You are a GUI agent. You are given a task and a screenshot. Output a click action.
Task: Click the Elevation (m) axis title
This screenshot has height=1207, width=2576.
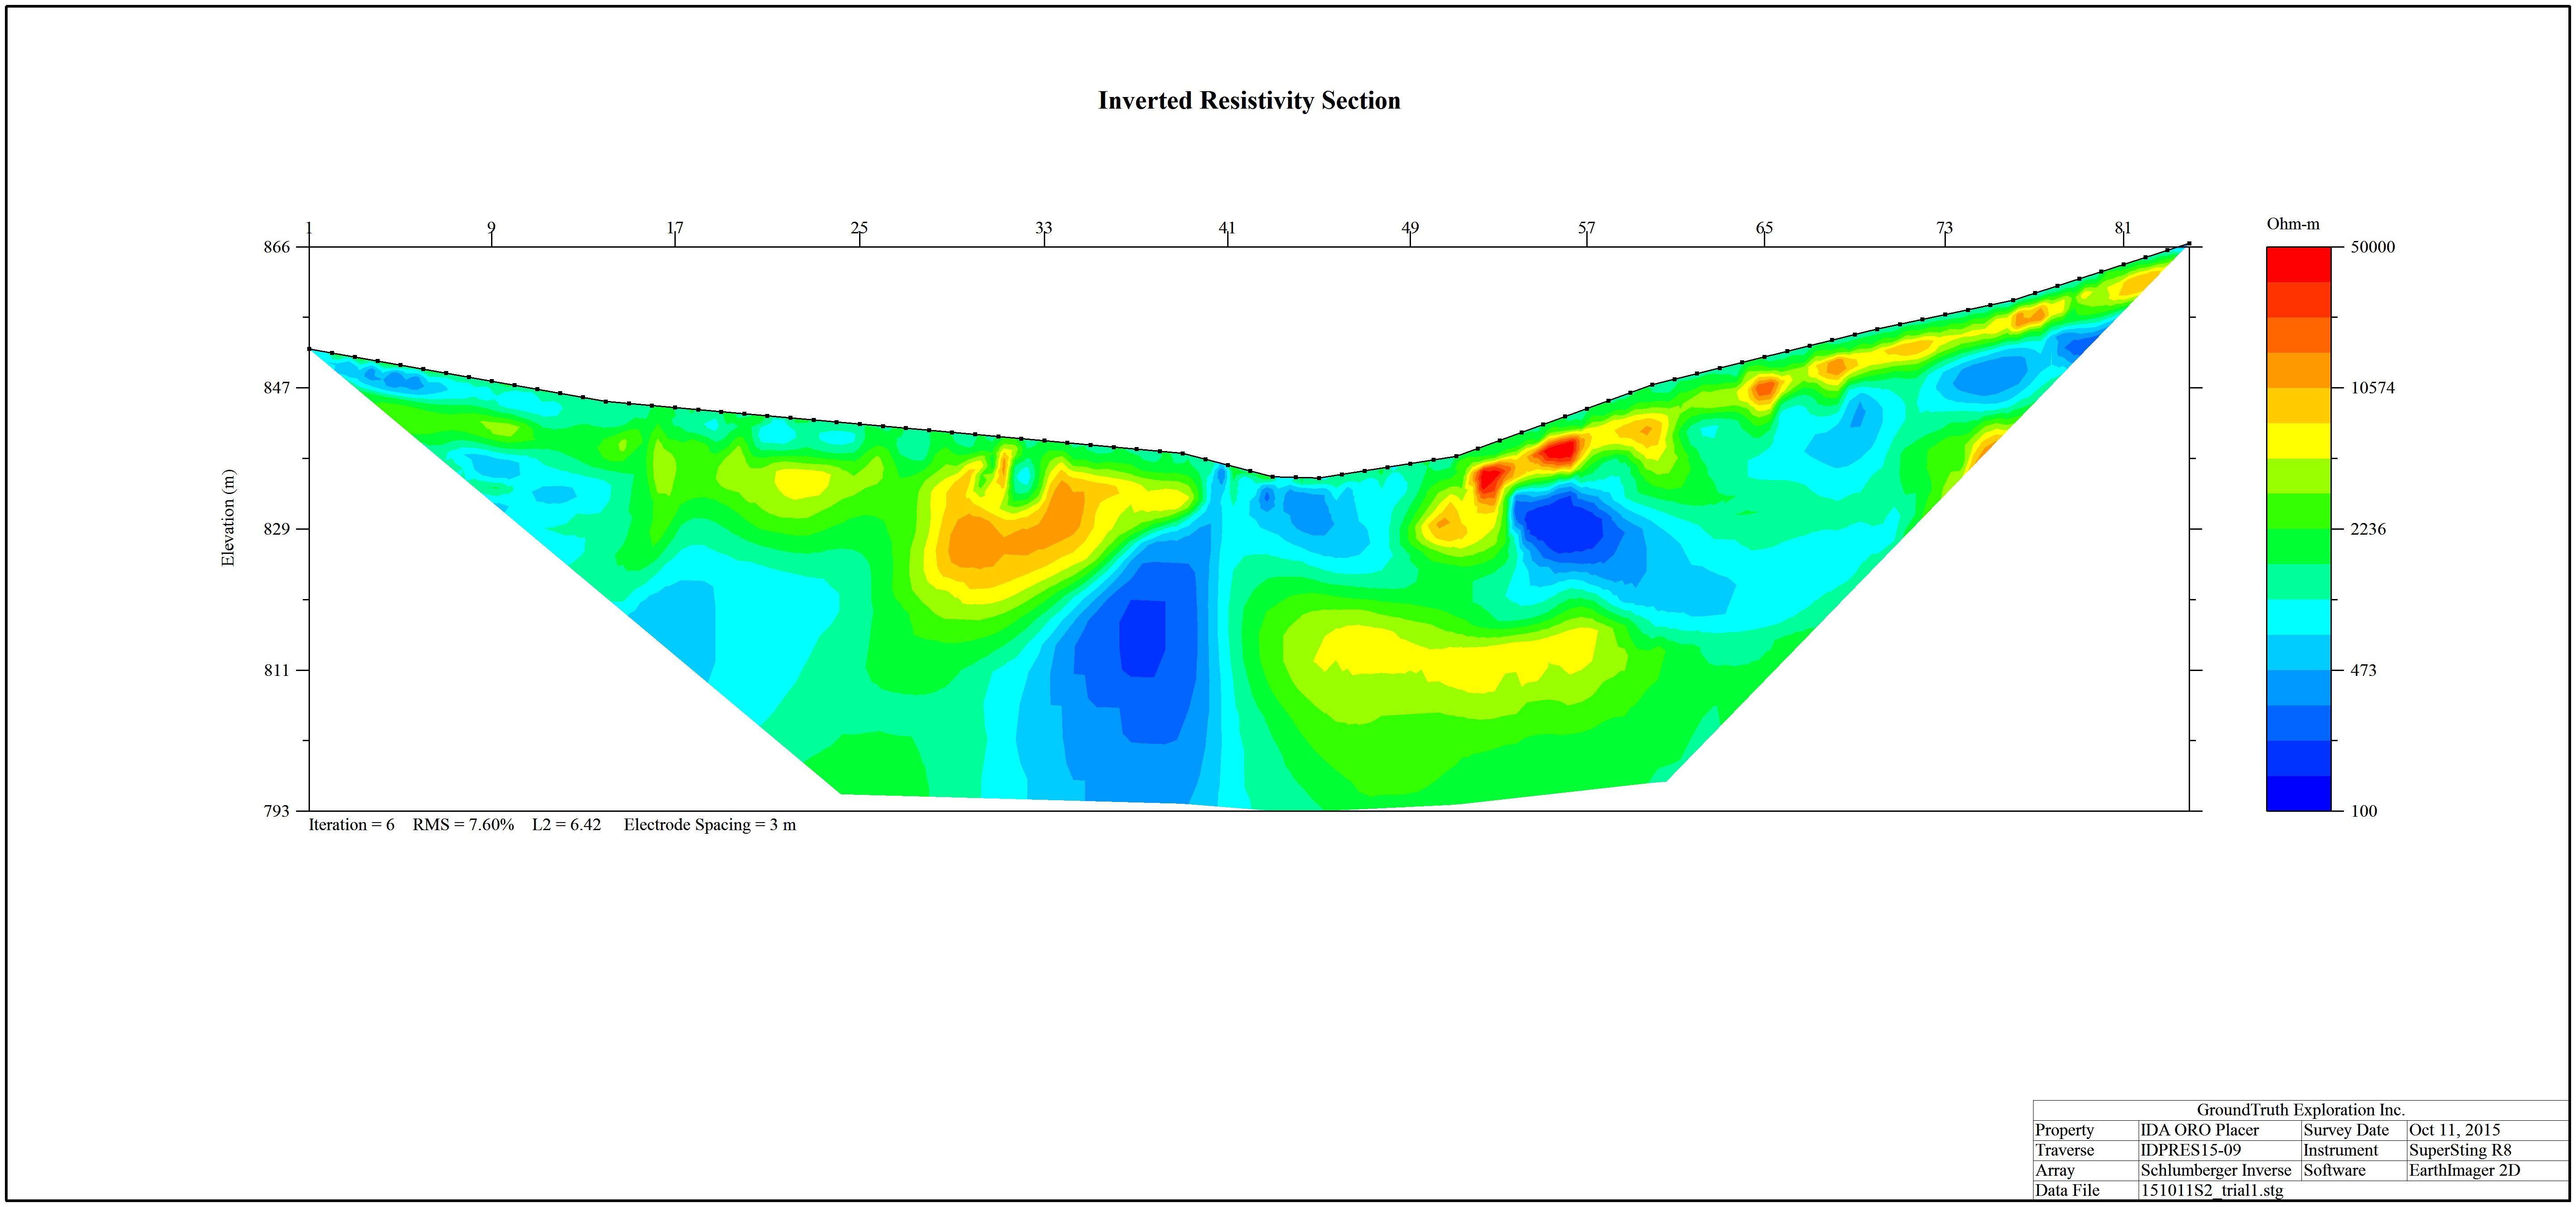coord(229,518)
